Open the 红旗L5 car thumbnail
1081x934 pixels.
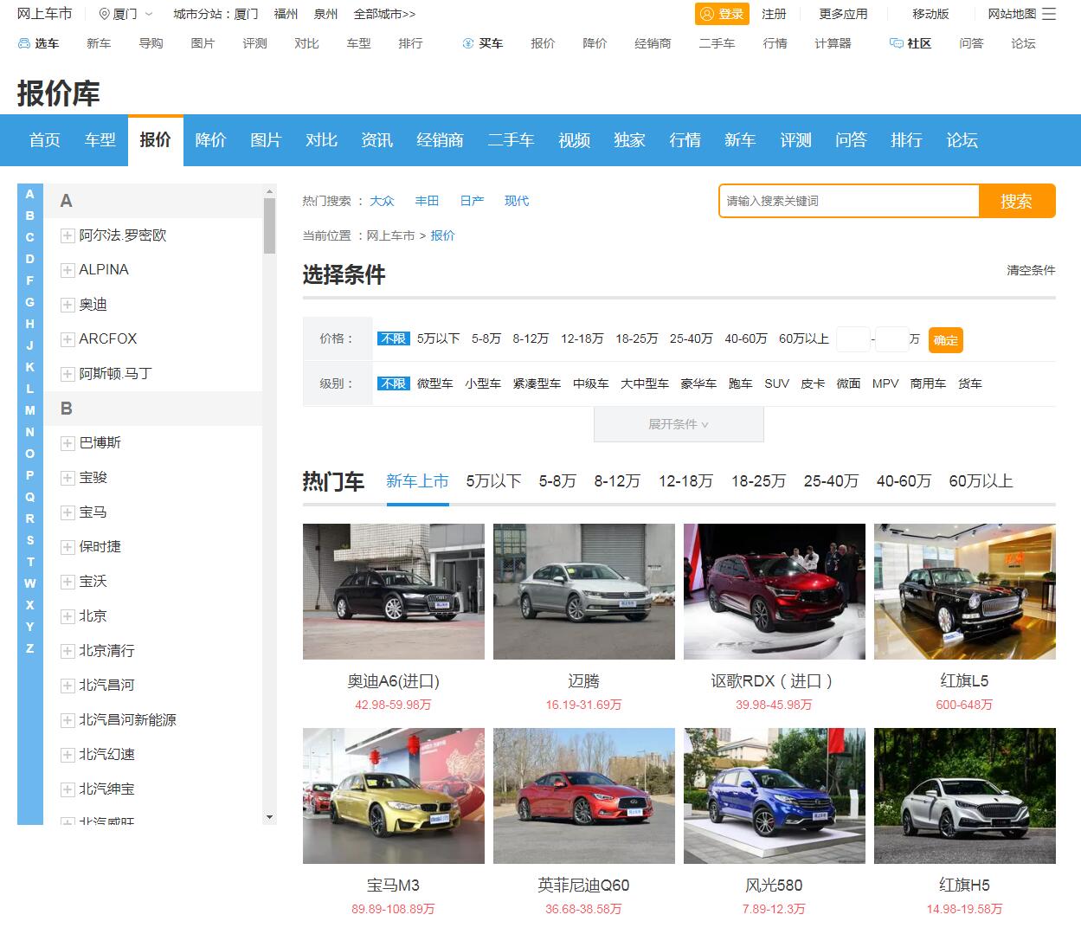click(x=964, y=591)
